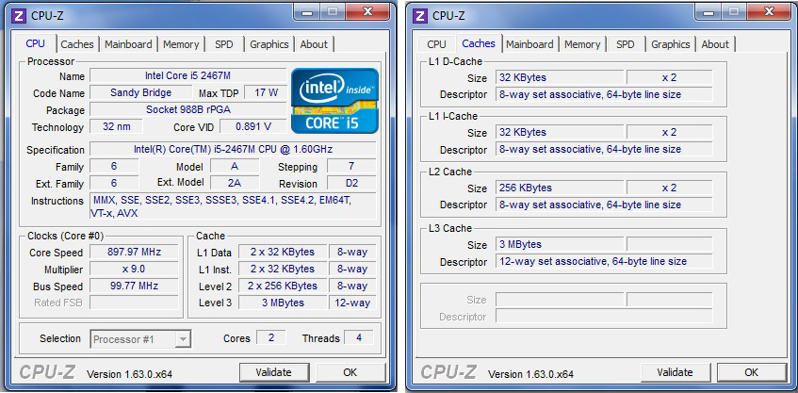Click the Stepping value 7
Screen dimensions: 798x393
pos(351,166)
